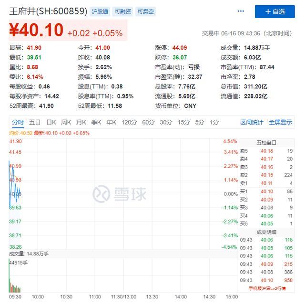The image size is (305, 306).
Task: Select the 可融资 tag
Action: click(x=122, y=11)
